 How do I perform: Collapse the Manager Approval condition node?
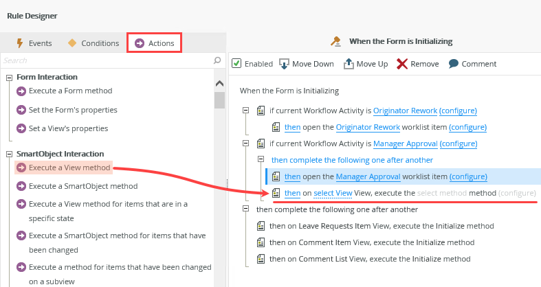coord(247,143)
